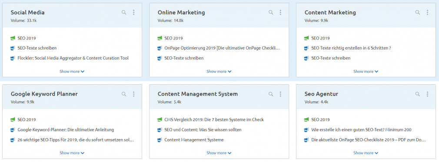Select '26 wichtige SEO-Tipps für 2019' headline
The width and height of the screenshot is (439, 162).
76,139
